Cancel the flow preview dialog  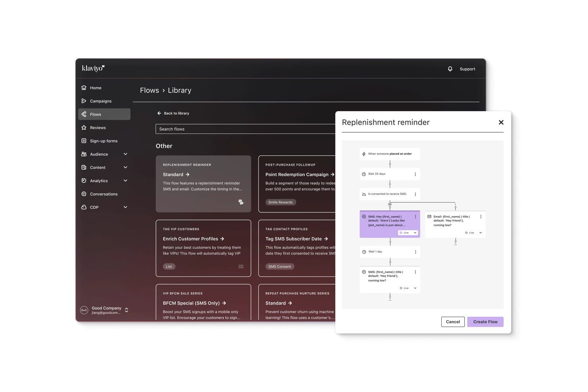coord(453,322)
